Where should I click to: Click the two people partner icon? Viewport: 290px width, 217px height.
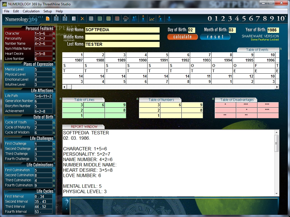pyautogui.click(x=135, y=19)
